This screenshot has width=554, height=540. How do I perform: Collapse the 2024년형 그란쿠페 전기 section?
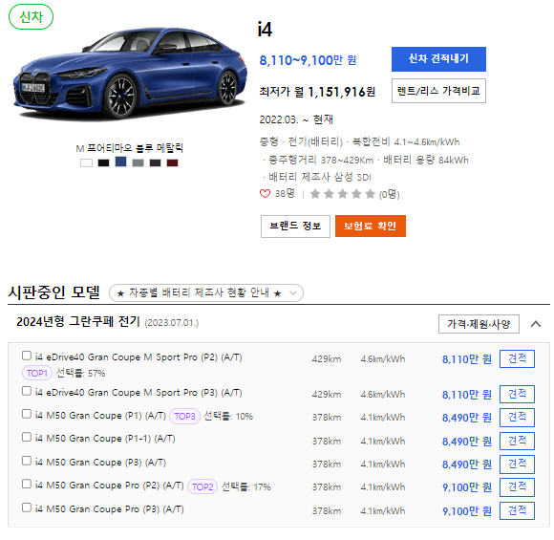(536, 324)
